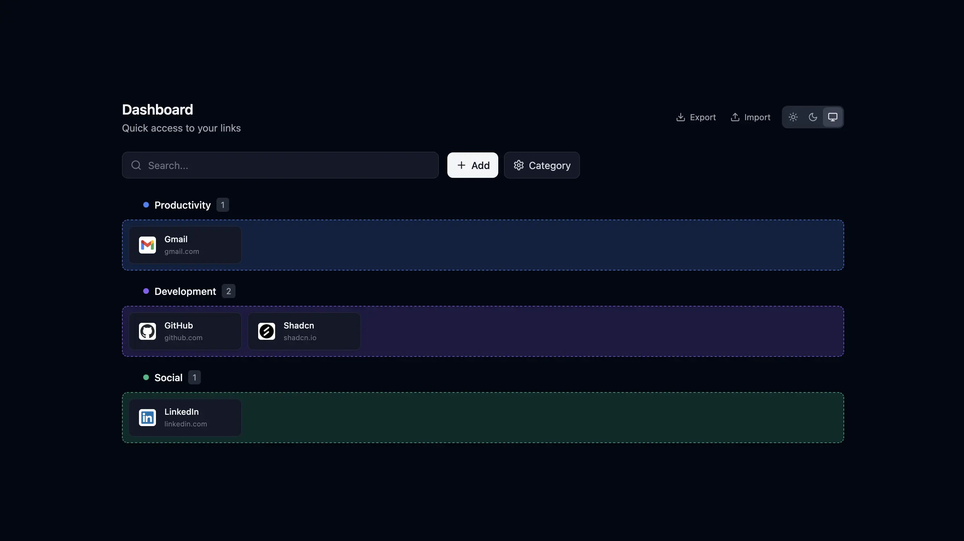Image resolution: width=964 pixels, height=541 pixels.
Task: Switch to light theme with sun icon
Action: click(793, 117)
